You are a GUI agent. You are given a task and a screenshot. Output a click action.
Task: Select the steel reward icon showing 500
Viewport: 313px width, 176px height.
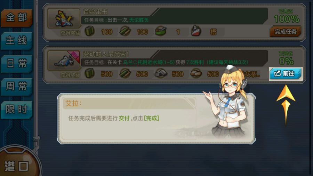point(161,73)
